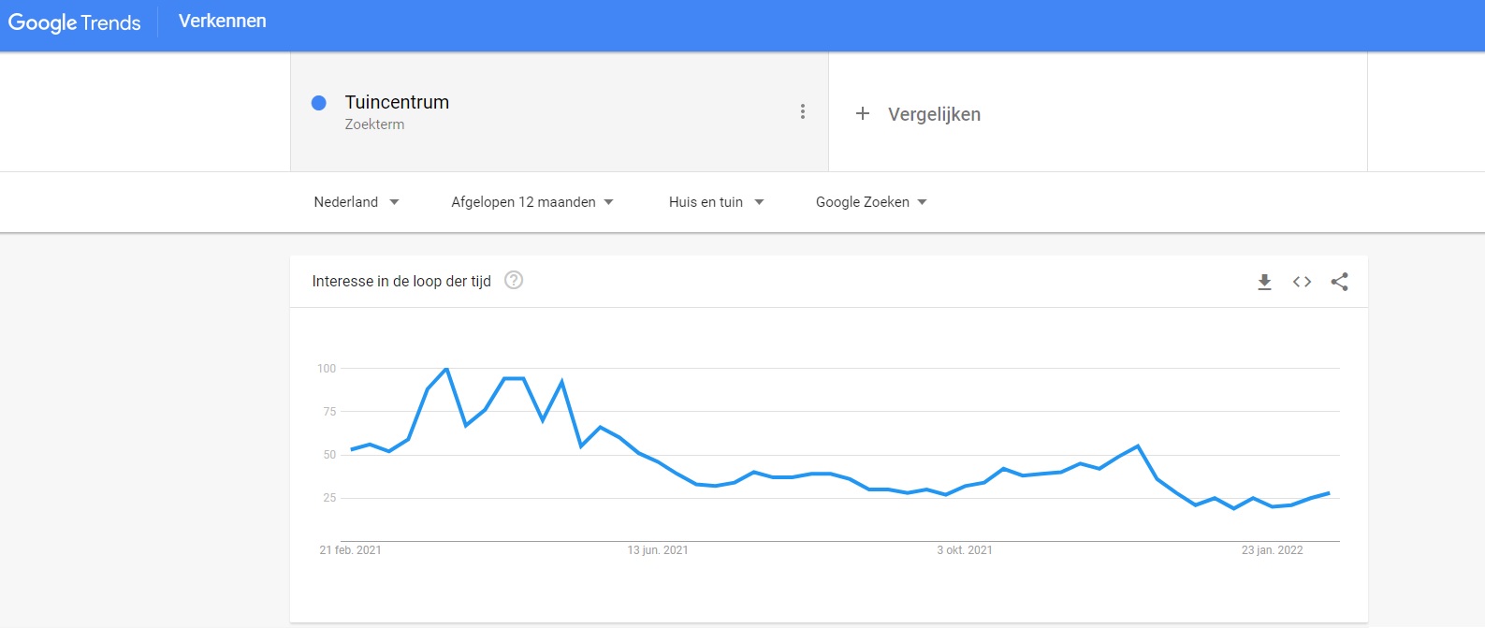1485x628 pixels.
Task: Click the 13 jun. 2021 axis label
Action: click(x=658, y=550)
